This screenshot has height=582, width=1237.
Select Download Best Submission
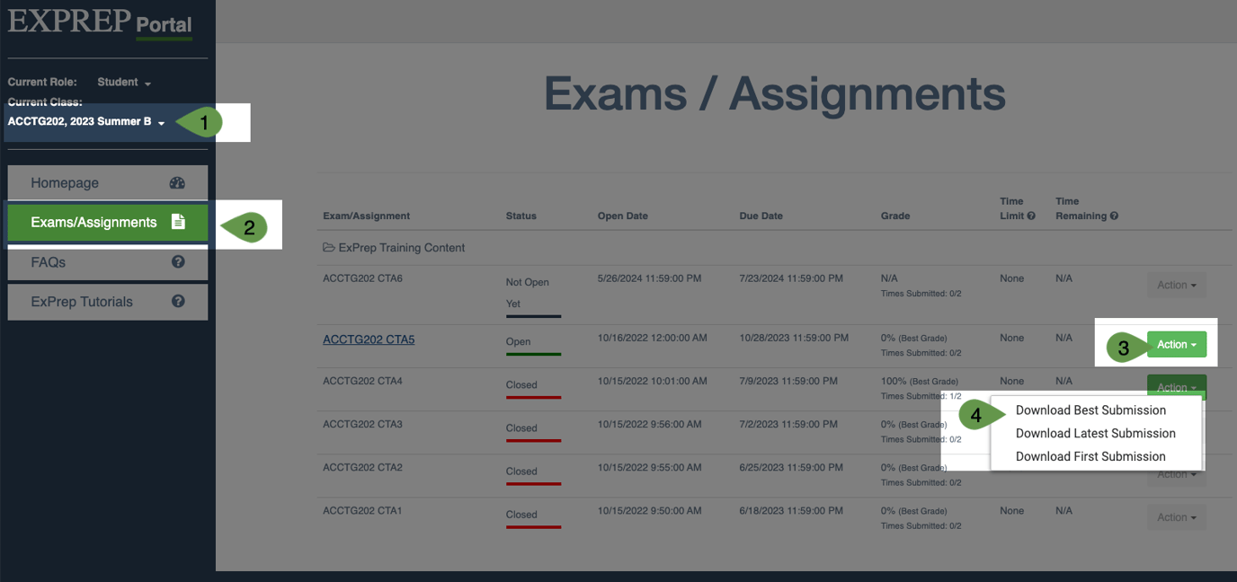(1090, 410)
